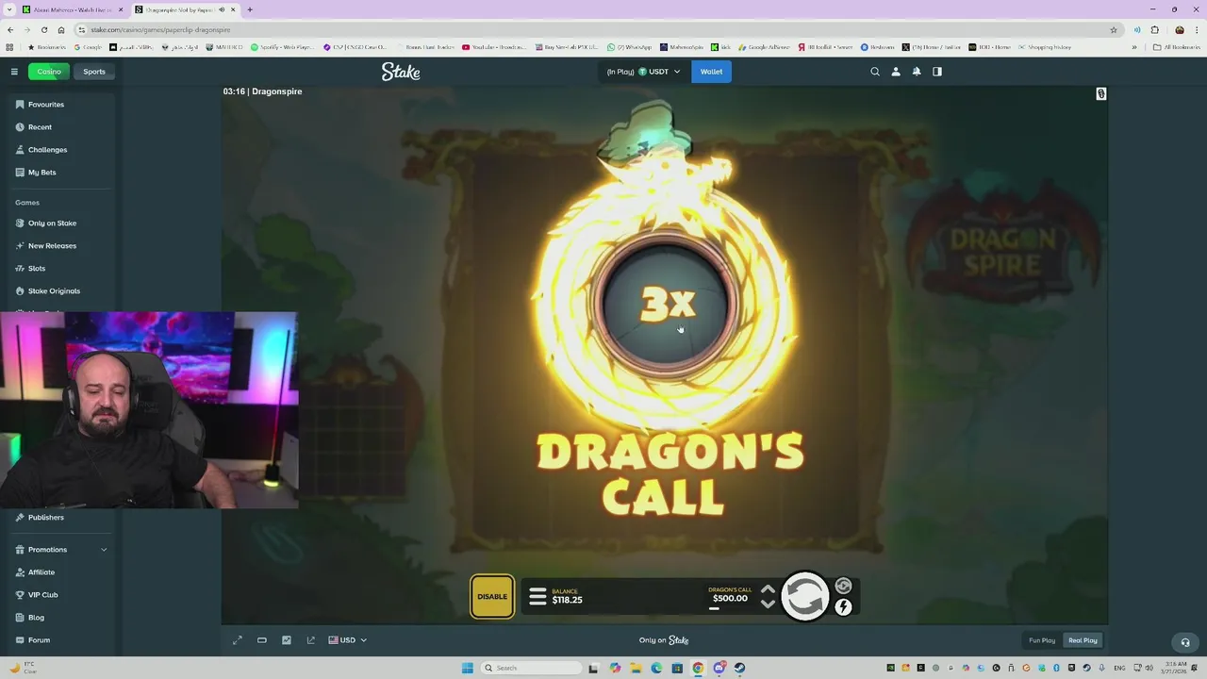The image size is (1207, 679).
Task: Open the tab search dropdown arrow
Action: tap(8, 9)
